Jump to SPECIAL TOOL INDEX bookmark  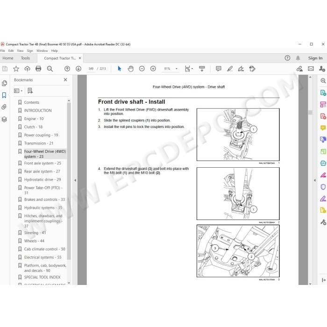pyautogui.click(x=42, y=277)
